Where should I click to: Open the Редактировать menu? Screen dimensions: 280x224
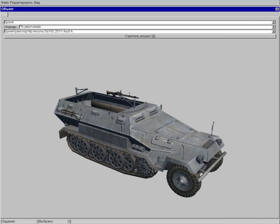click(x=21, y=2)
